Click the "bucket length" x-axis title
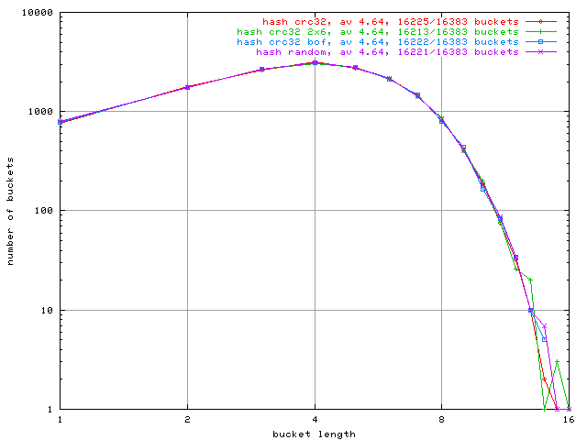Image resolution: width=587 pixels, height=440 pixels. pyautogui.click(x=314, y=434)
